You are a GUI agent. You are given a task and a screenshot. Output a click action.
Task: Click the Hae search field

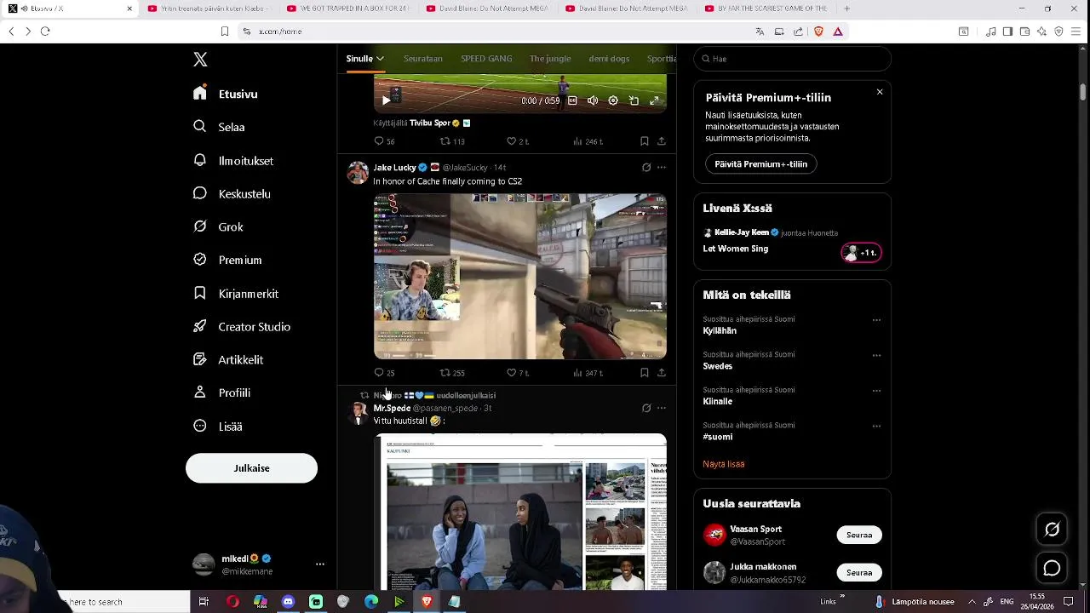[x=792, y=59]
